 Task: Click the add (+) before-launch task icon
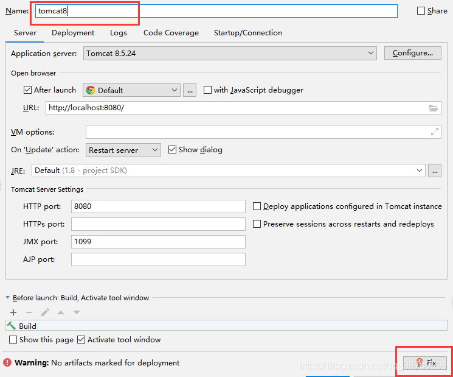tap(13, 312)
